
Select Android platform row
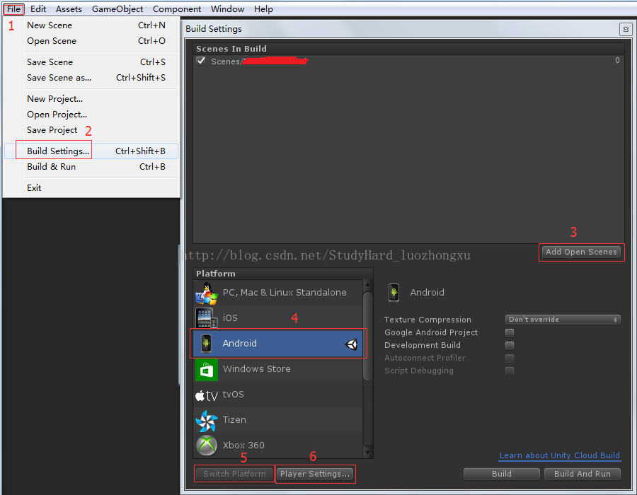(x=278, y=344)
